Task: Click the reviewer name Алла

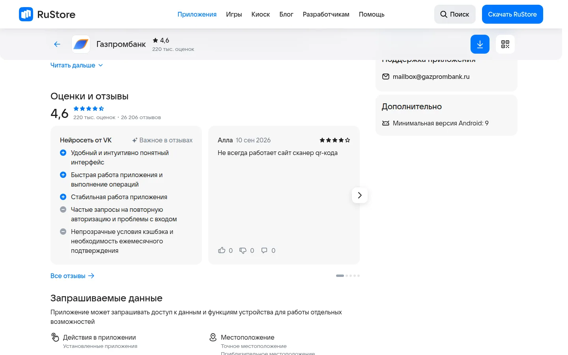Action: 225,140
